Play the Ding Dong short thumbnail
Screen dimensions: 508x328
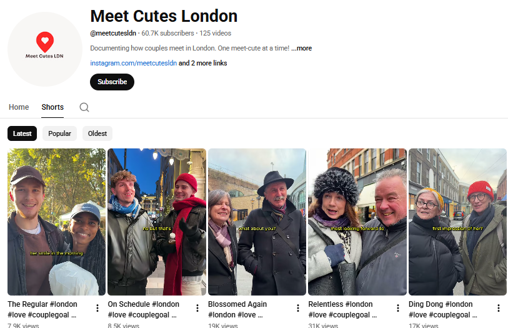pyautogui.click(x=457, y=221)
